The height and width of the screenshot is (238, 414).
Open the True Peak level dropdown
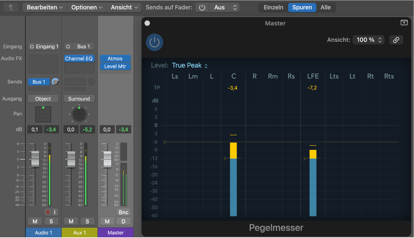click(x=190, y=65)
